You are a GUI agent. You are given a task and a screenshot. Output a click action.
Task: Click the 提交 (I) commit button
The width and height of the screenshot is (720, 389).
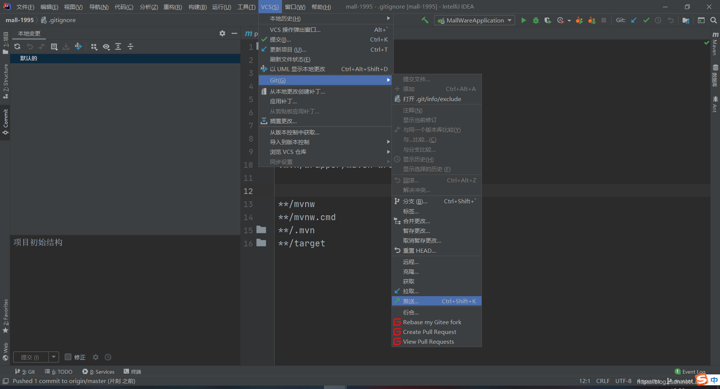click(31, 357)
